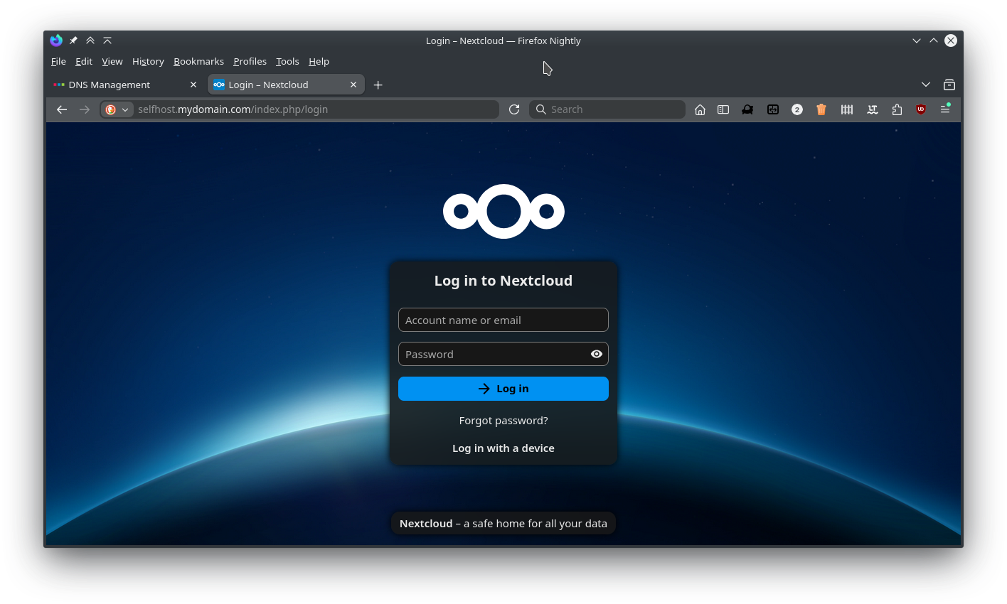The width and height of the screenshot is (1007, 604).
Task: Click the extension icon showing badge 2
Action: click(797, 109)
